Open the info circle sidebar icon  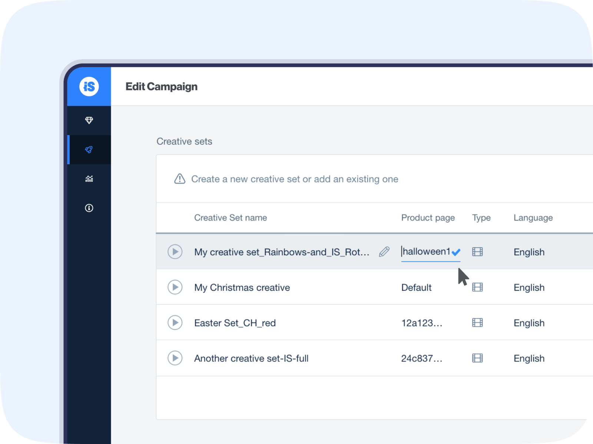pos(89,208)
